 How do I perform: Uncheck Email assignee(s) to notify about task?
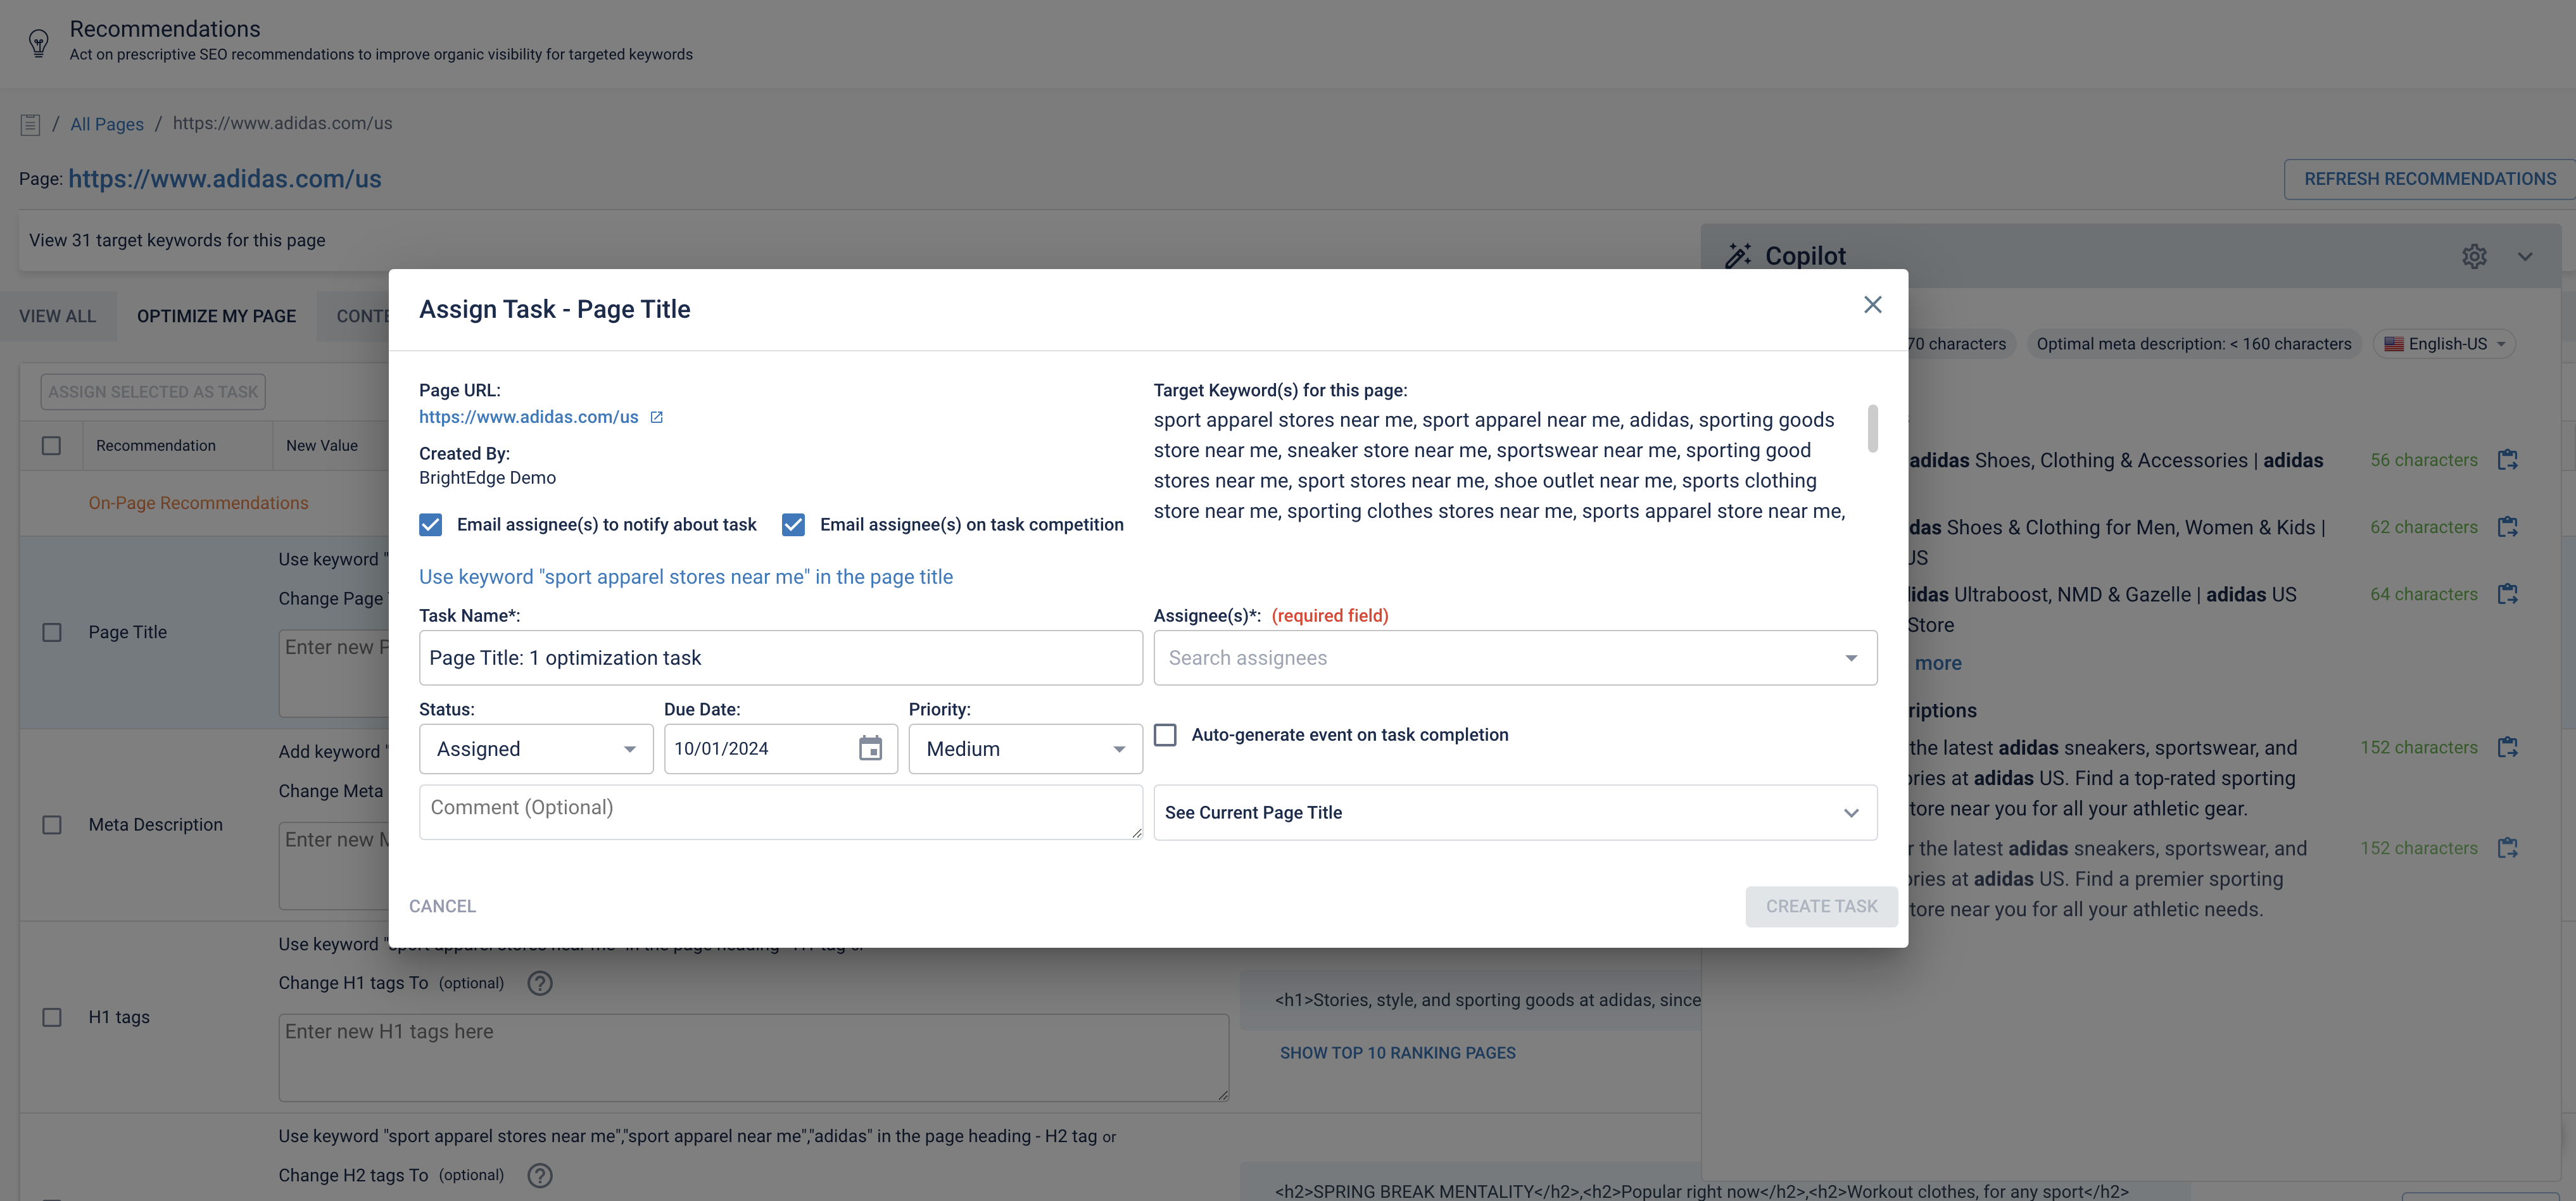point(431,525)
